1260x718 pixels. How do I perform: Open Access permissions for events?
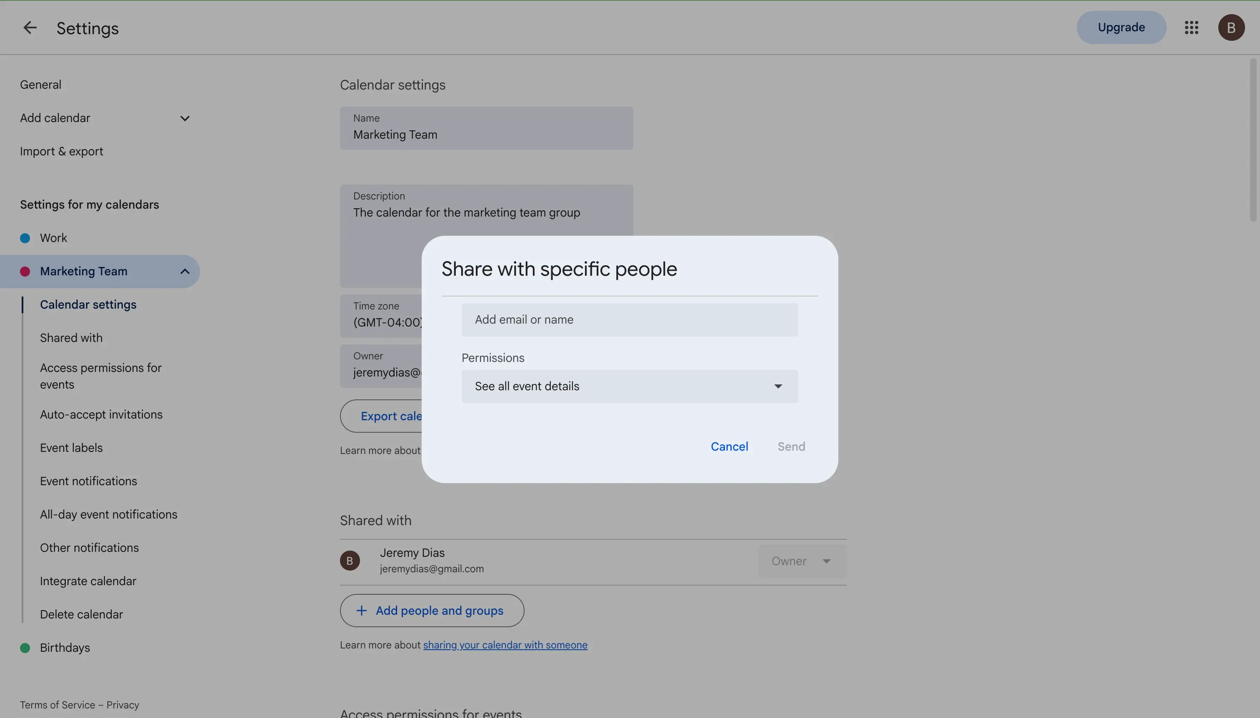click(x=101, y=376)
